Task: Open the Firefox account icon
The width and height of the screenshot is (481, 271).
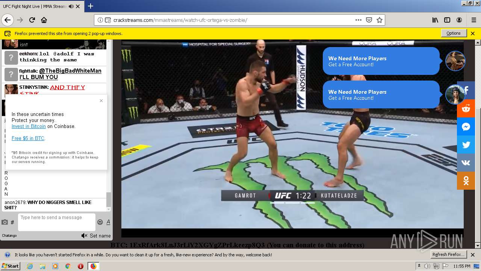Action: [x=459, y=20]
